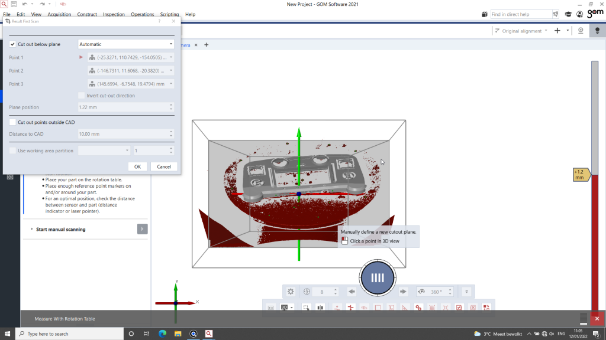The width and height of the screenshot is (606, 340).
Task: Click the plus icon next to alignment
Action: (557, 31)
